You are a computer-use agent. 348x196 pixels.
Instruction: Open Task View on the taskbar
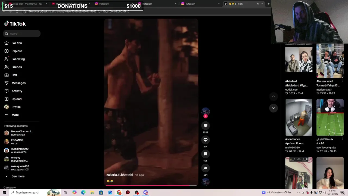(x=65, y=192)
